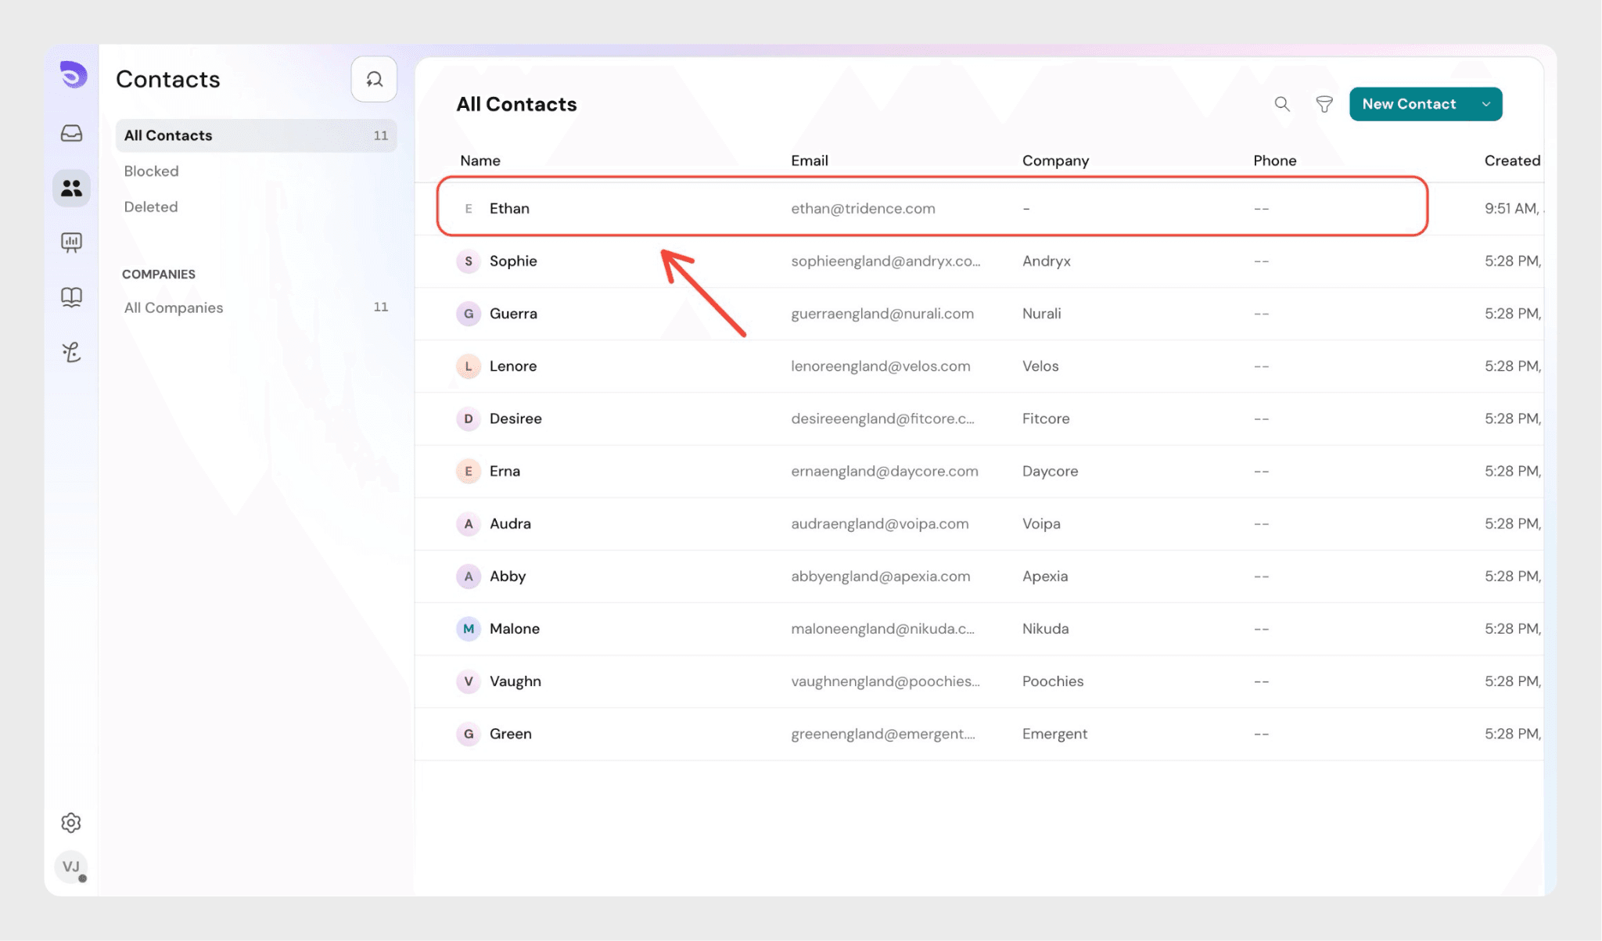Click the automation branch icon in sidebar
The width and height of the screenshot is (1602, 941).
coord(71,352)
